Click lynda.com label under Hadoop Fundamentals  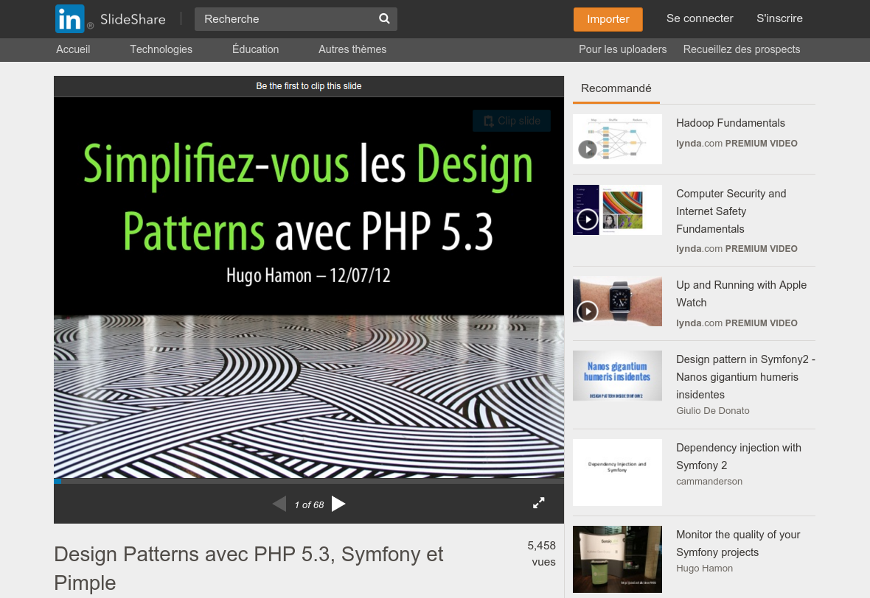pyautogui.click(x=699, y=144)
